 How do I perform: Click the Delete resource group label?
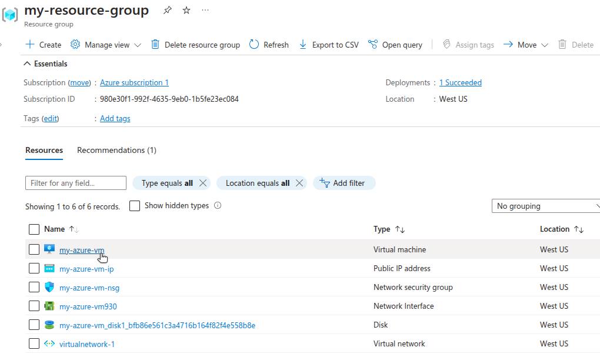[x=202, y=45]
